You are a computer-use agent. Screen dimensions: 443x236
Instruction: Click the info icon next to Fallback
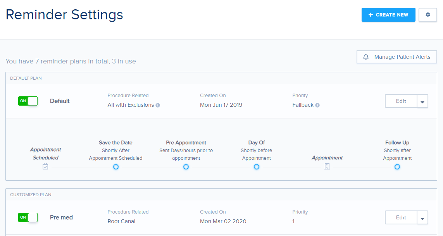click(317, 105)
